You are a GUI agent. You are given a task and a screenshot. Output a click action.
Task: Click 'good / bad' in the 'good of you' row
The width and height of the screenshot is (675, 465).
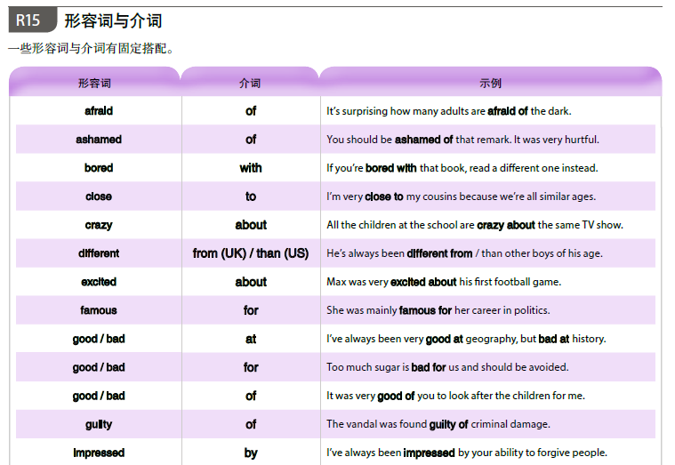tap(99, 396)
